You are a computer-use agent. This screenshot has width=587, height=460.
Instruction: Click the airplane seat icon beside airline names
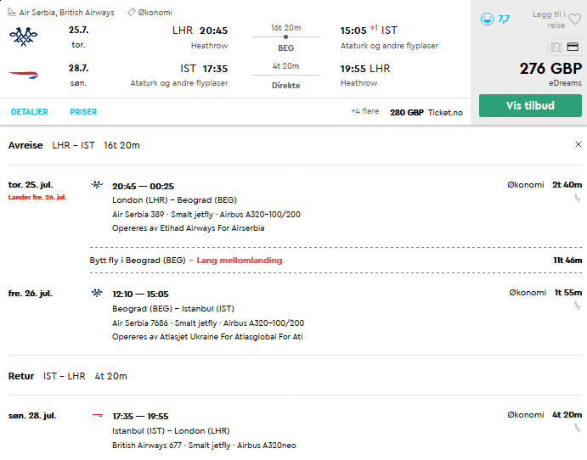pos(12,13)
